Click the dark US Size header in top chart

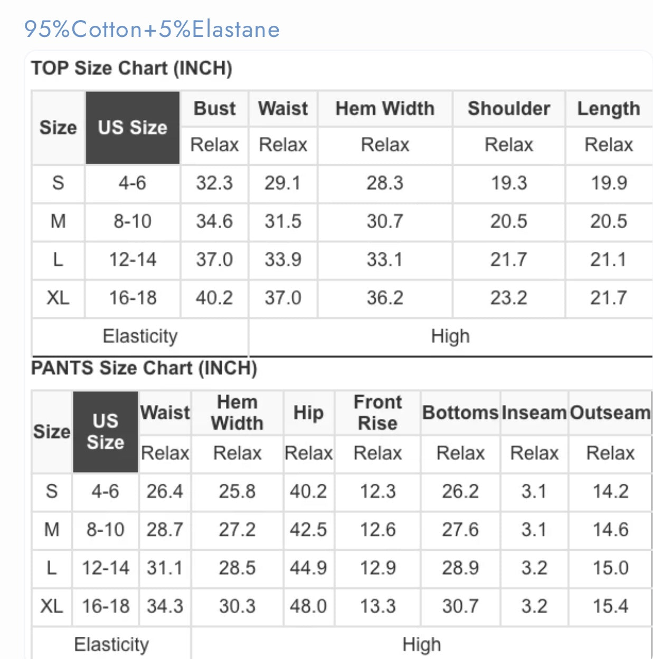click(x=133, y=127)
